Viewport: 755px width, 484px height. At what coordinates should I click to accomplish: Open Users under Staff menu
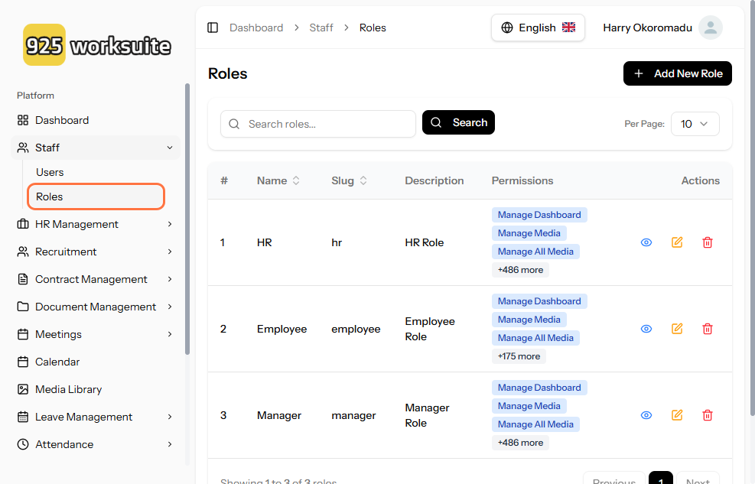[x=50, y=172]
